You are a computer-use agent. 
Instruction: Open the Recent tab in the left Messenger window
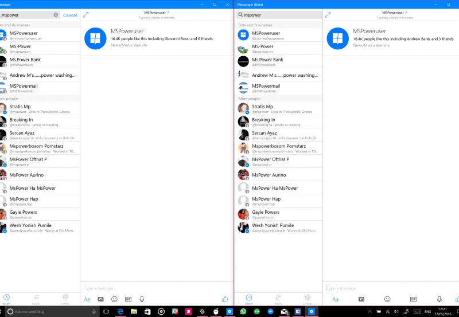(6, 299)
